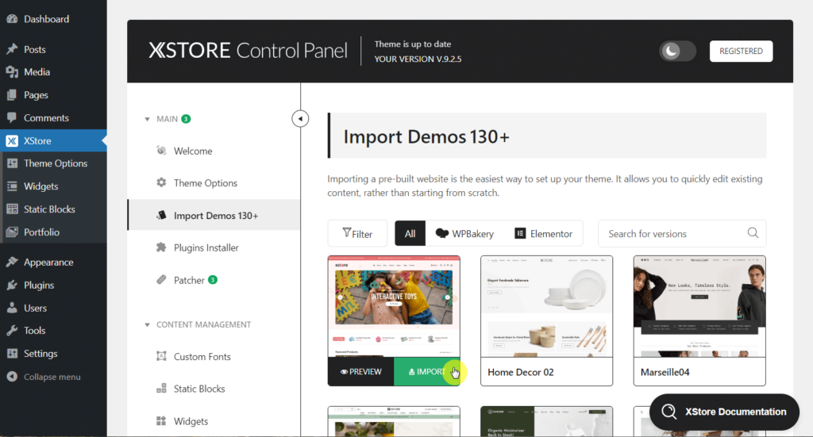Click the Plugins plug icon
Image resolution: width=813 pixels, height=437 pixels.
click(x=12, y=285)
